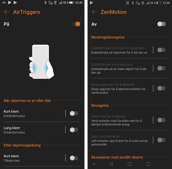
Task: Tap the phone squeeze illustration
Action: tap(42, 62)
